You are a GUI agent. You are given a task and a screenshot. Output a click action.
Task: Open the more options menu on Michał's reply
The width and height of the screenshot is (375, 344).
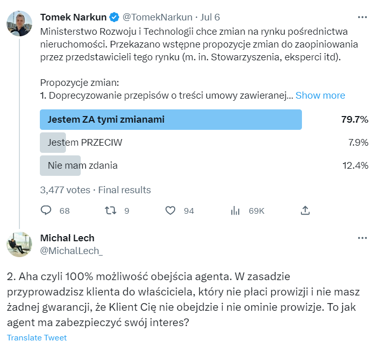pyautogui.click(x=362, y=238)
